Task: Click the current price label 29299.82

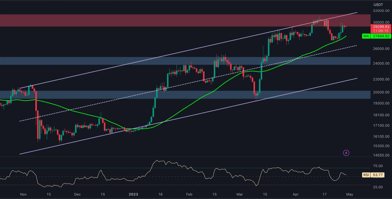Action: tap(381, 27)
